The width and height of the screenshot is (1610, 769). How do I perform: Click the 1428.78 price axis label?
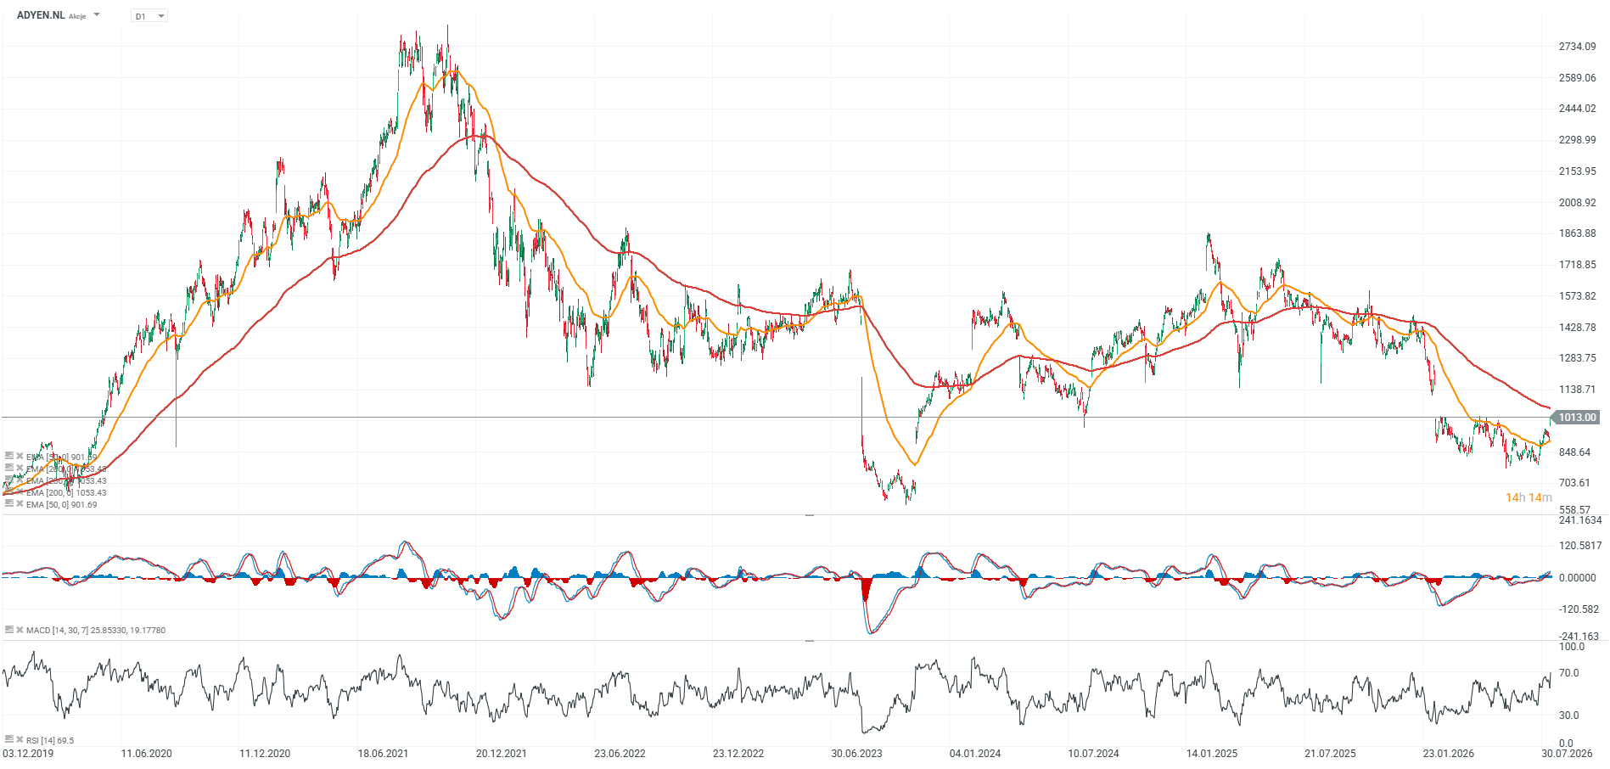click(x=1577, y=328)
